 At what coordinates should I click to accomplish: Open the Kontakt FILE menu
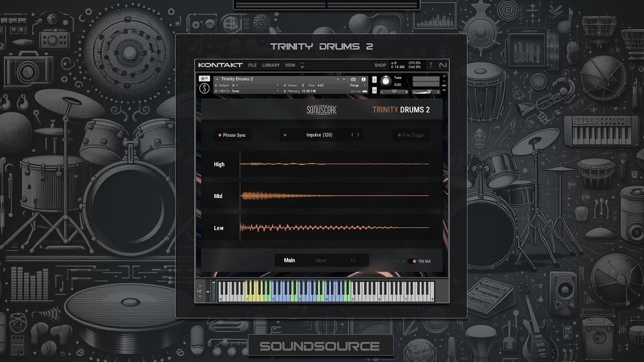252,65
